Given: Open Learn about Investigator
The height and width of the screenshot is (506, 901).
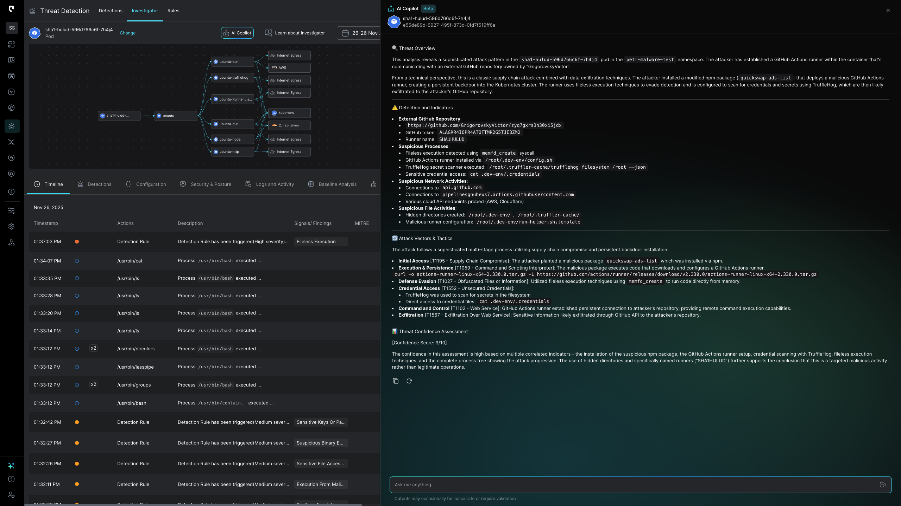Looking at the screenshot, I should coord(295,33).
